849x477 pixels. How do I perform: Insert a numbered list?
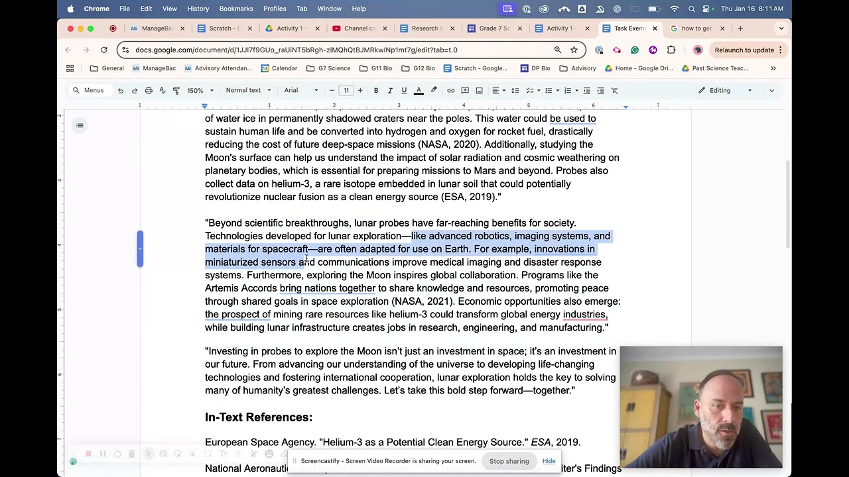pos(568,91)
